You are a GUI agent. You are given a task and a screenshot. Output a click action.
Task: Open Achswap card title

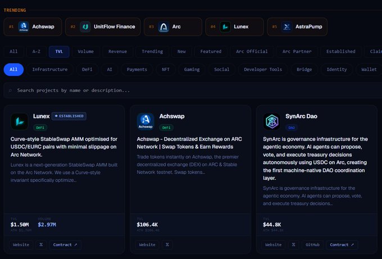click(172, 116)
